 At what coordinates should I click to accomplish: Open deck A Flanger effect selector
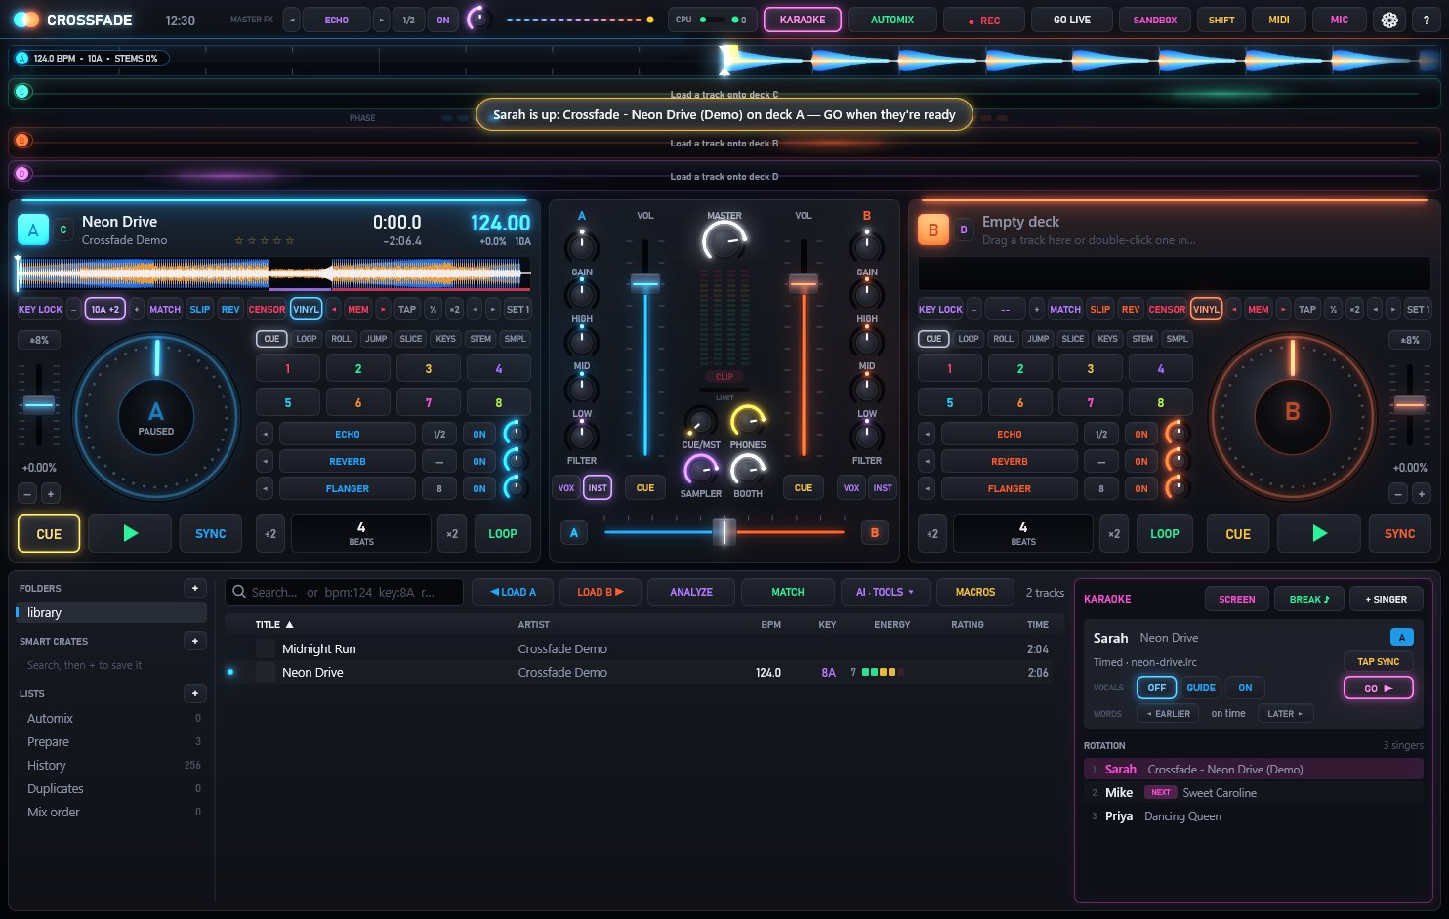tap(348, 488)
